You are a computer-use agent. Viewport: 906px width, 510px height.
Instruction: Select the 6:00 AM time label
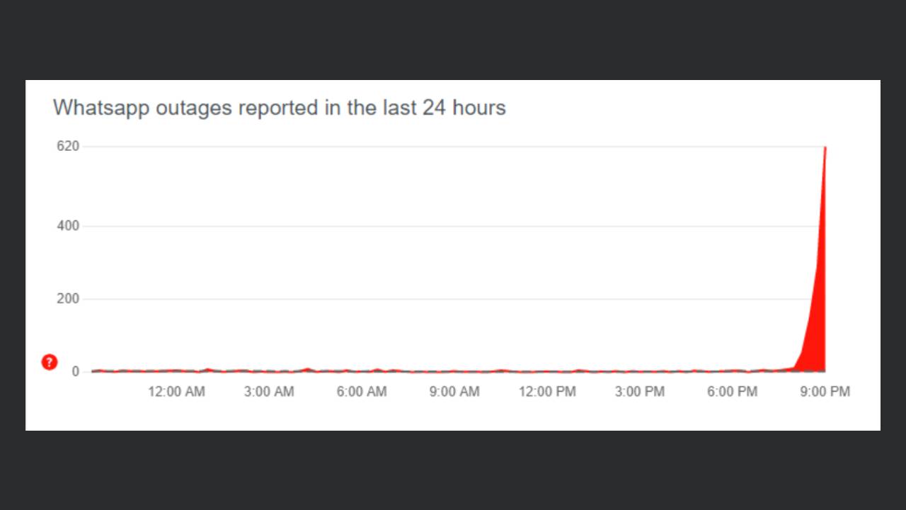(x=362, y=392)
